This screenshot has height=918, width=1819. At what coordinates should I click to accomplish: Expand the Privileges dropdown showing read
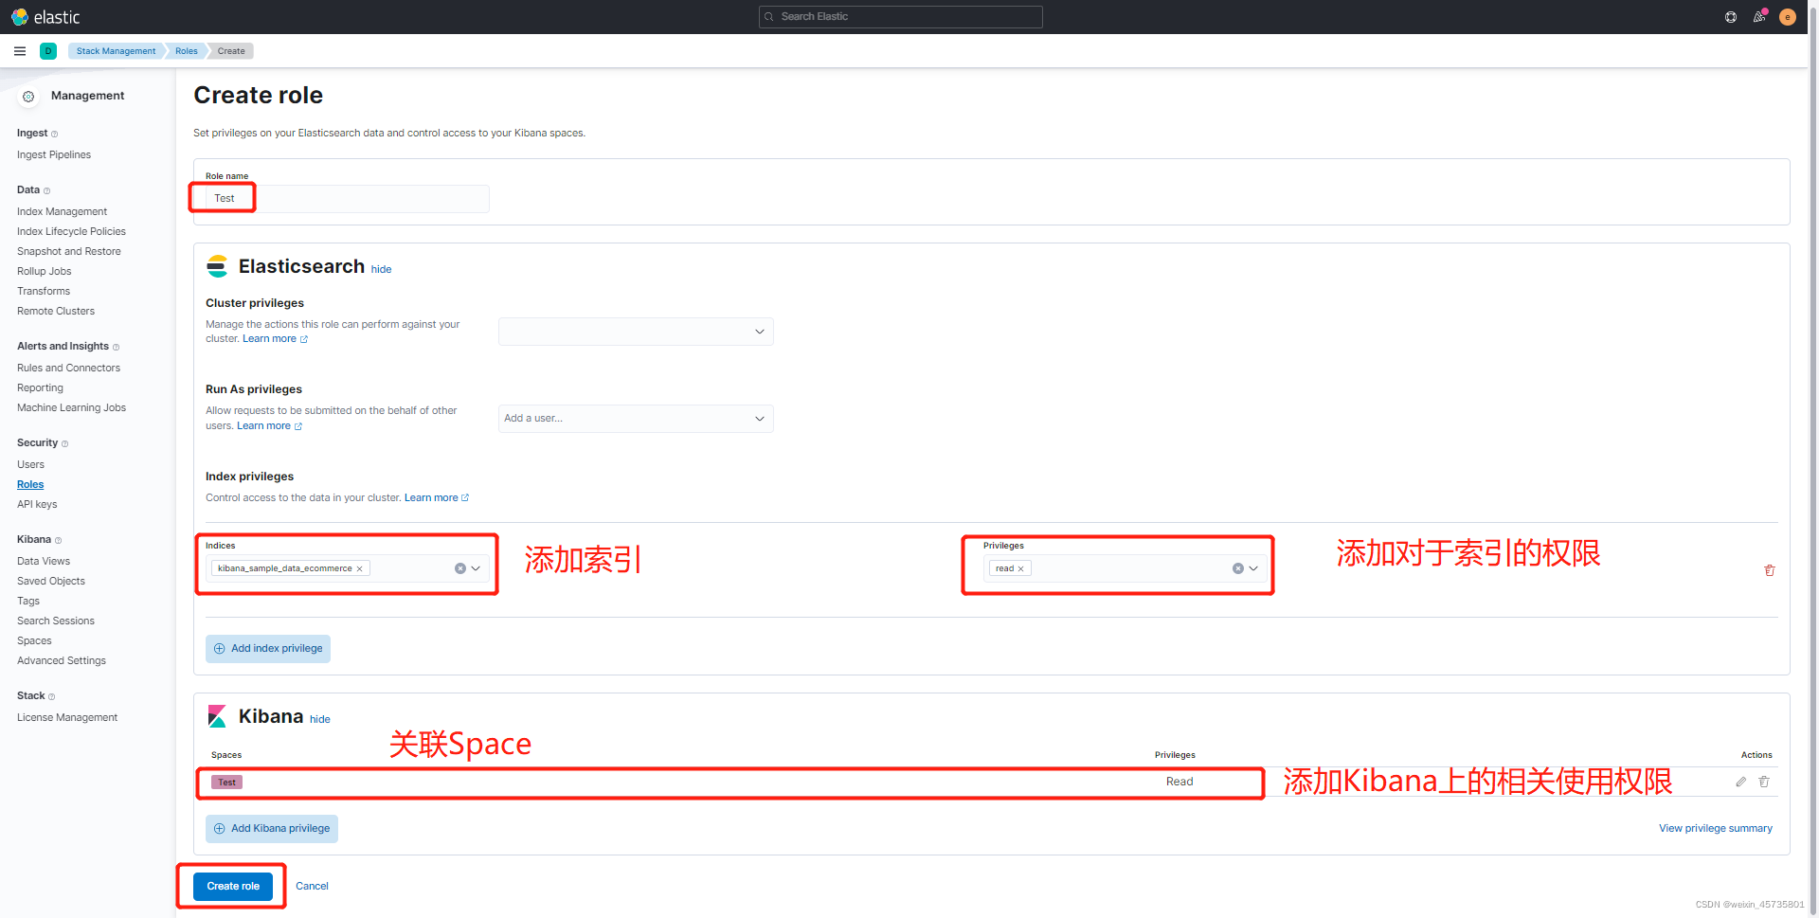click(x=1252, y=567)
